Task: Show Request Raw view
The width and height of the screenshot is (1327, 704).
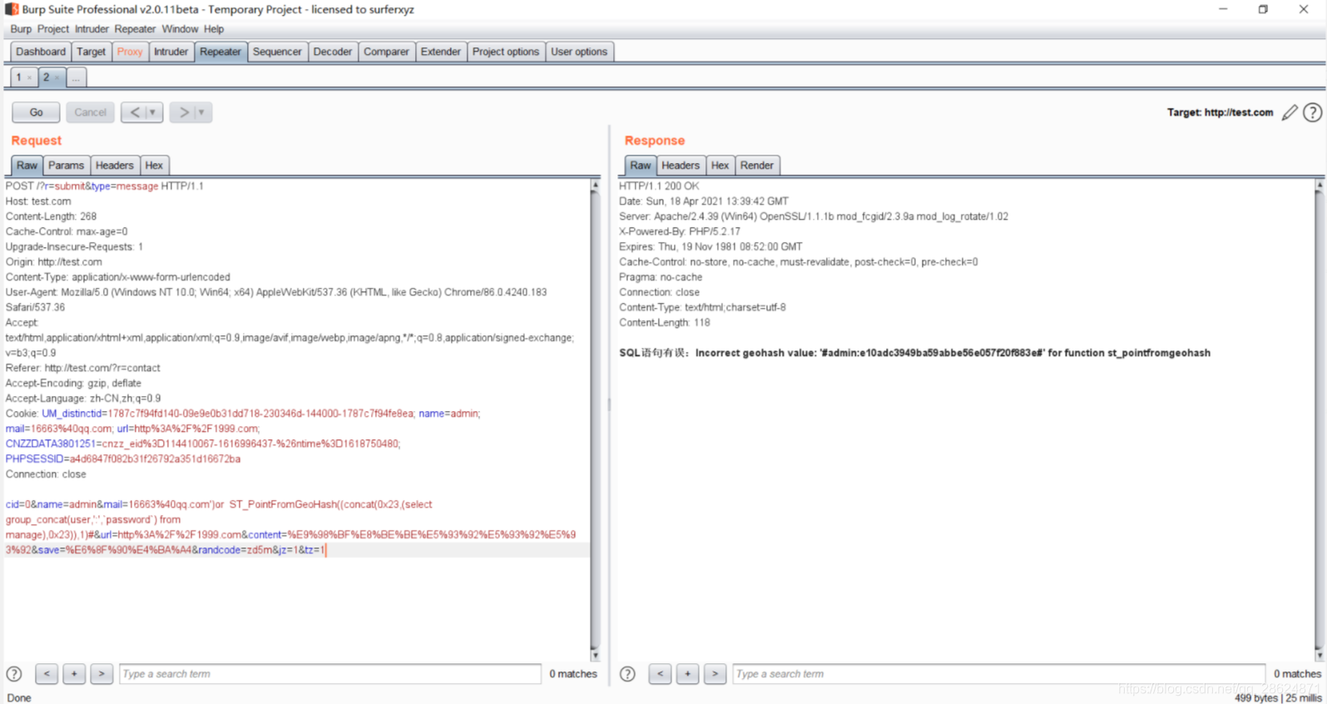Action: pyautogui.click(x=27, y=166)
